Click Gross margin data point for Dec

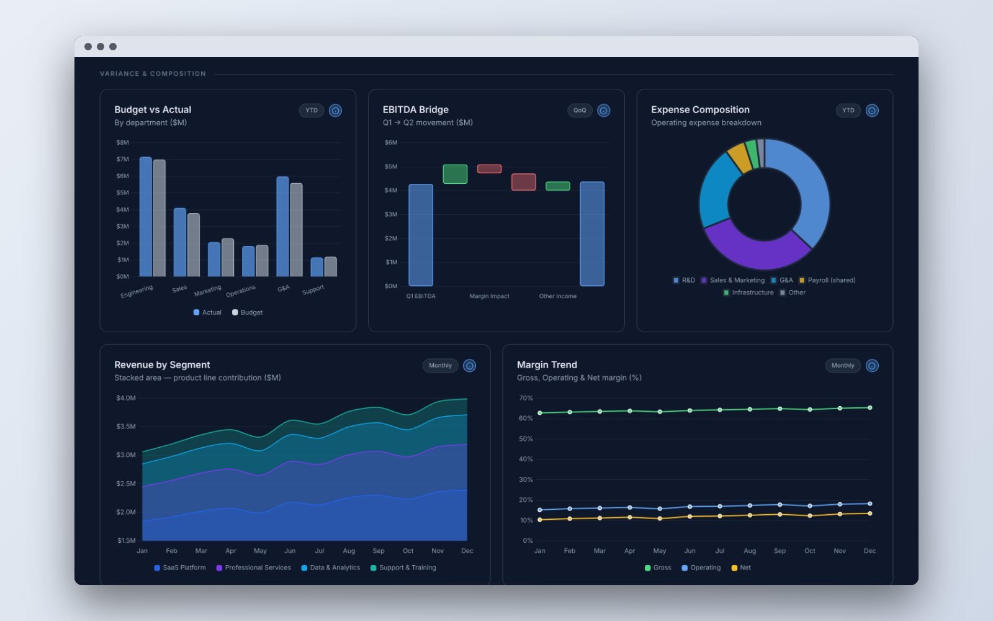point(869,408)
